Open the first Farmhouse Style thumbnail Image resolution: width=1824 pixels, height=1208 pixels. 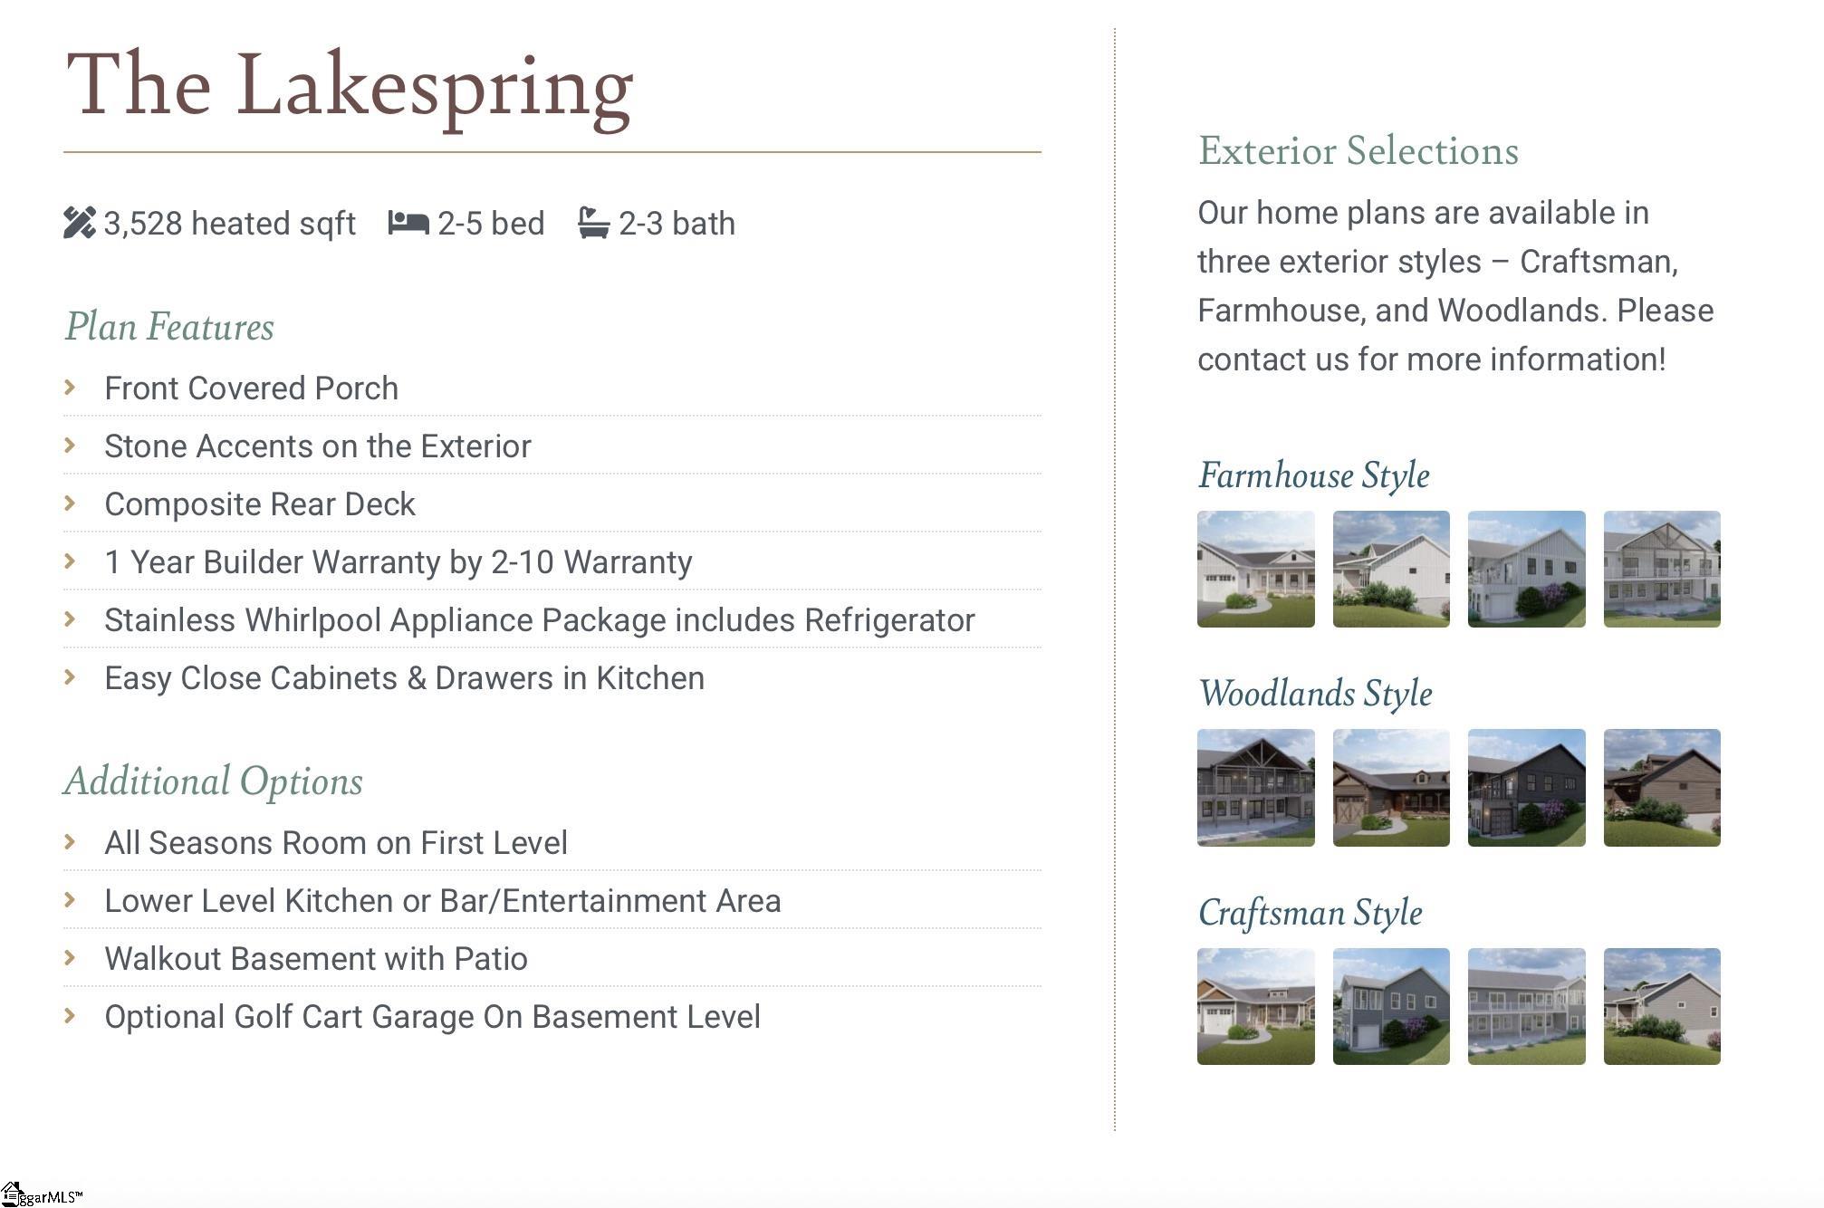1255,569
